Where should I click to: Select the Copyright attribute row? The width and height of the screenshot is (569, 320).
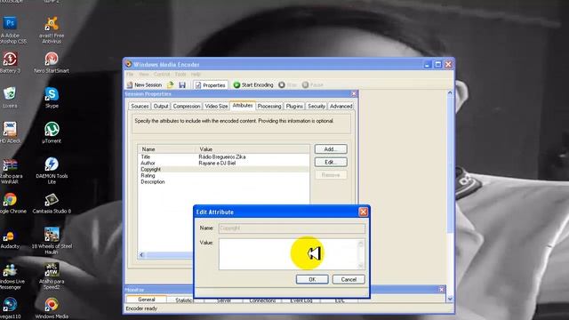pyautogui.click(x=223, y=170)
